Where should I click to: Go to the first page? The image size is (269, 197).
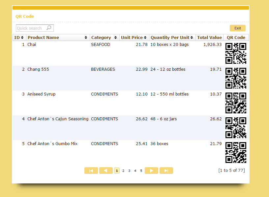click(x=91, y=171)
